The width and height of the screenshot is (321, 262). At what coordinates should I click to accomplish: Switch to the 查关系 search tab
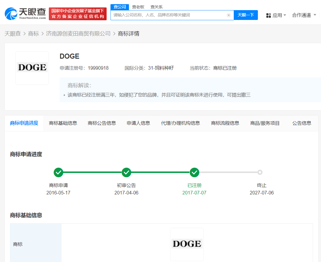point(156,7)
